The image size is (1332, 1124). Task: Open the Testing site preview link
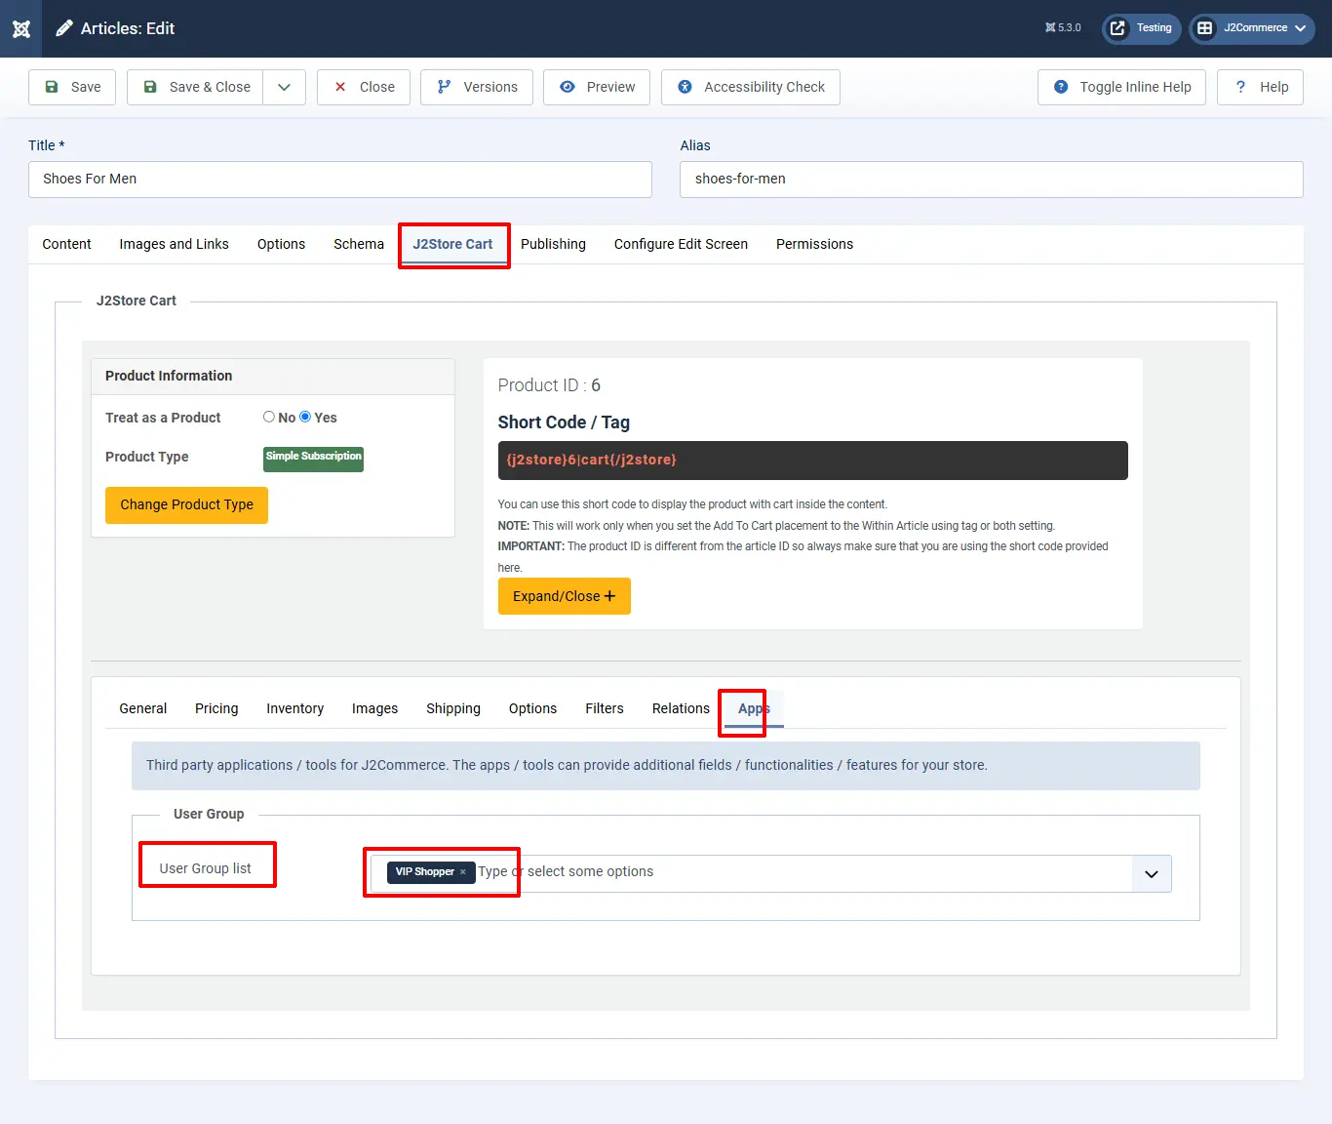[1141, 28]
